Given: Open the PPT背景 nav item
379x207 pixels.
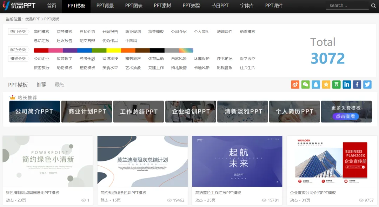Looking at the screenshot, I should coord(105,6).
